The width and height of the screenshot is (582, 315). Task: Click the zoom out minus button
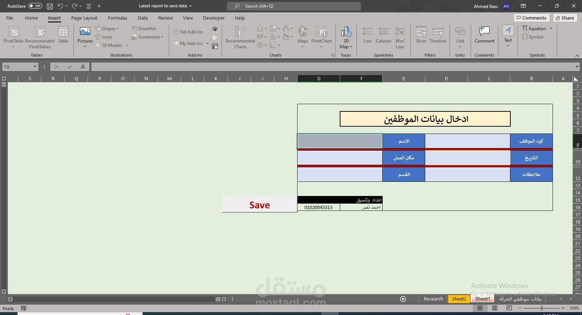(520, 308)
